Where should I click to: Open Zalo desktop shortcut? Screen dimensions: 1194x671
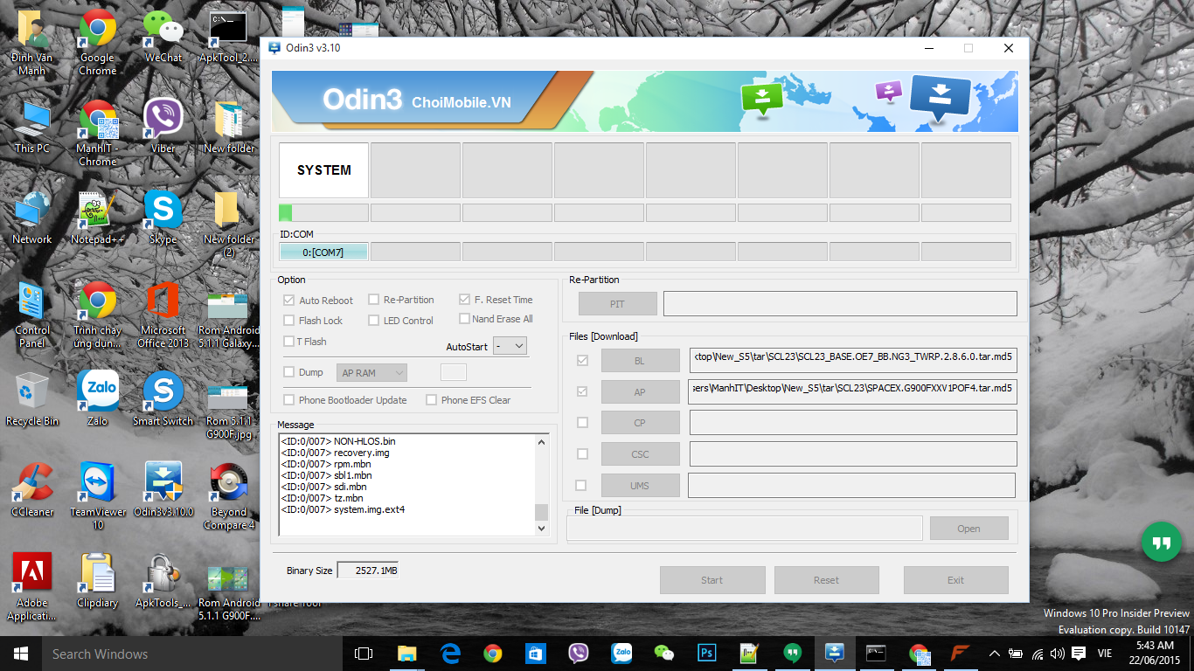(x=97, y=399)
